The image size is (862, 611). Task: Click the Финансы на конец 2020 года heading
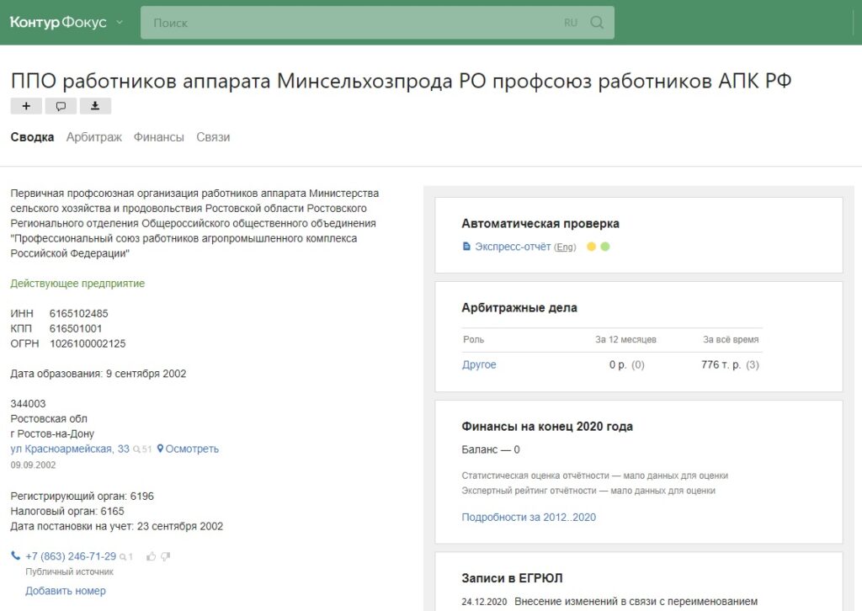547,427
